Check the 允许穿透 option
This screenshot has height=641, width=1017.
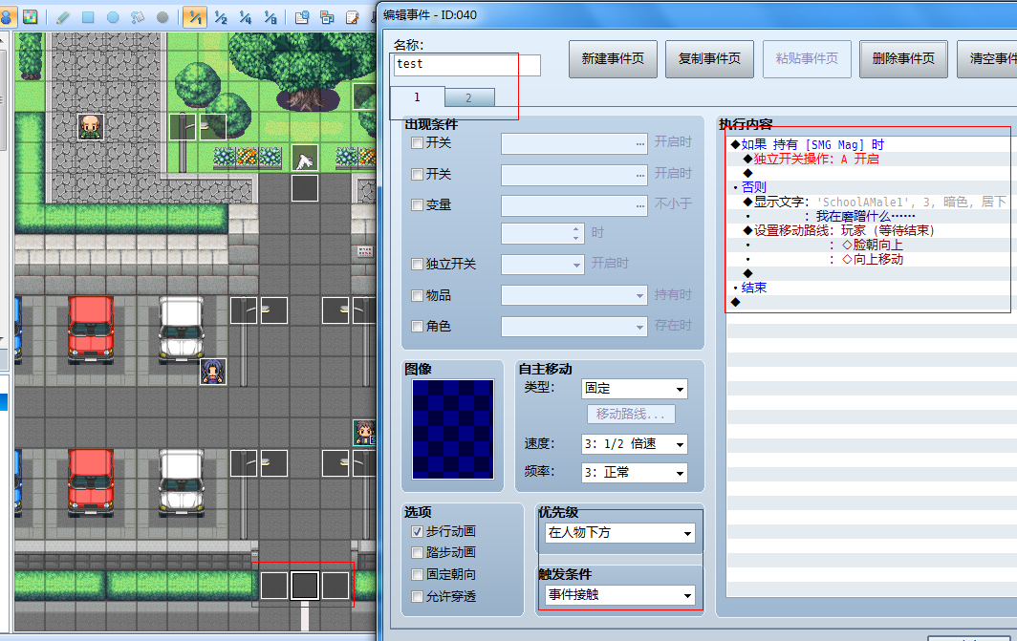point(418,596)
